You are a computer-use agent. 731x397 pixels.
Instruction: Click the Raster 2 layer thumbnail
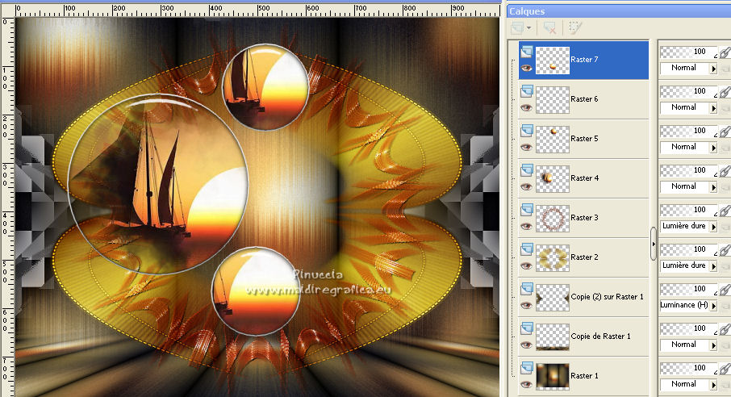tap(553, 258)
